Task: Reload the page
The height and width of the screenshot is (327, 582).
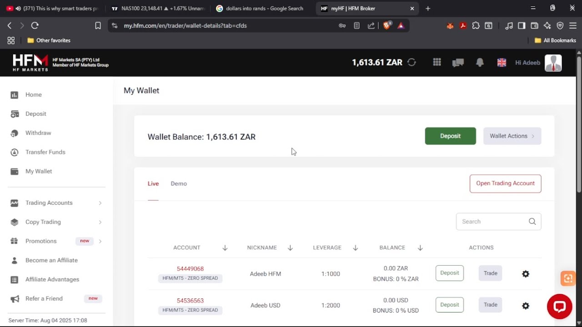Action: (35, 26)
